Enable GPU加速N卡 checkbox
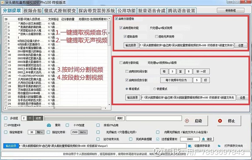252x160 pixels. (6, 125)
